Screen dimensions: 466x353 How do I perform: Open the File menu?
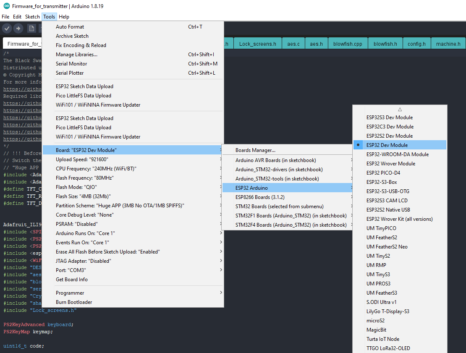coord(5,17)
